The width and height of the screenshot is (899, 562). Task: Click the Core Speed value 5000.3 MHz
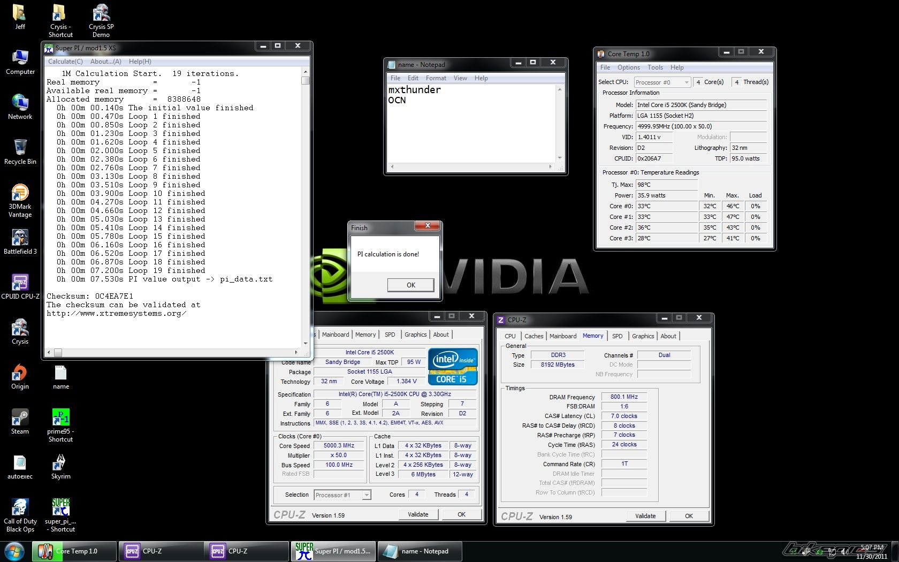pos(339,446)
